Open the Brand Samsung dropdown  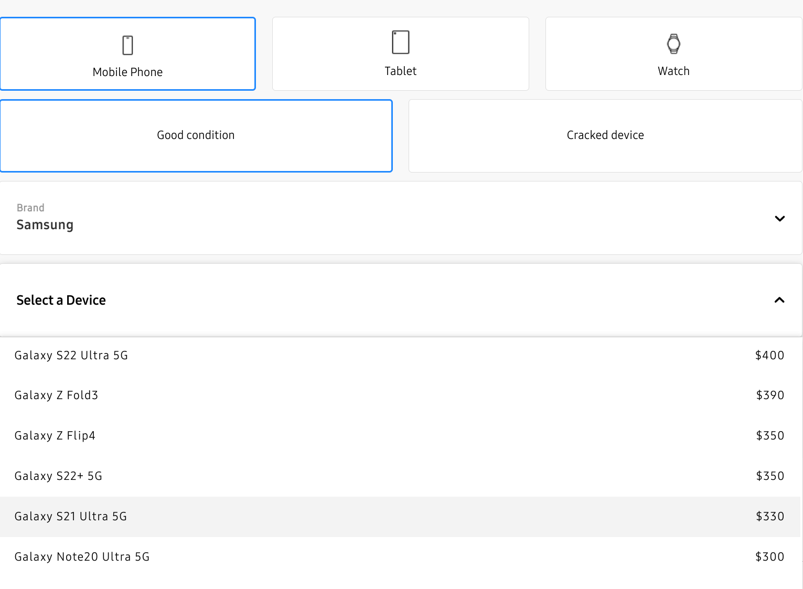tap(401, 218)
